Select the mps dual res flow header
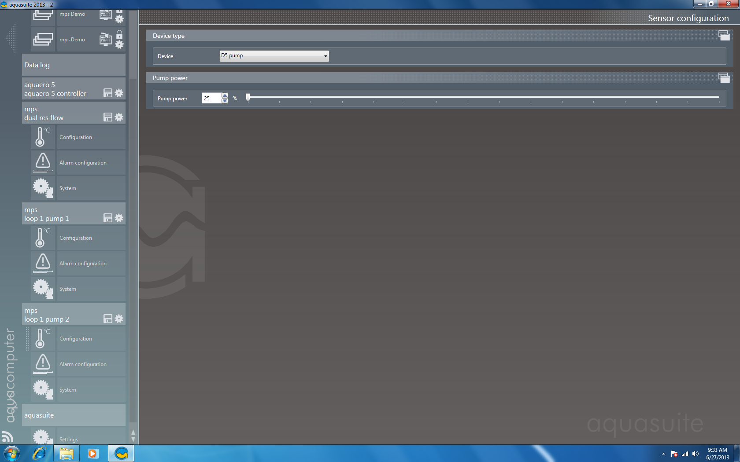Screen dimensions: 740x462 pyautogui.click(x=74, y=113)
